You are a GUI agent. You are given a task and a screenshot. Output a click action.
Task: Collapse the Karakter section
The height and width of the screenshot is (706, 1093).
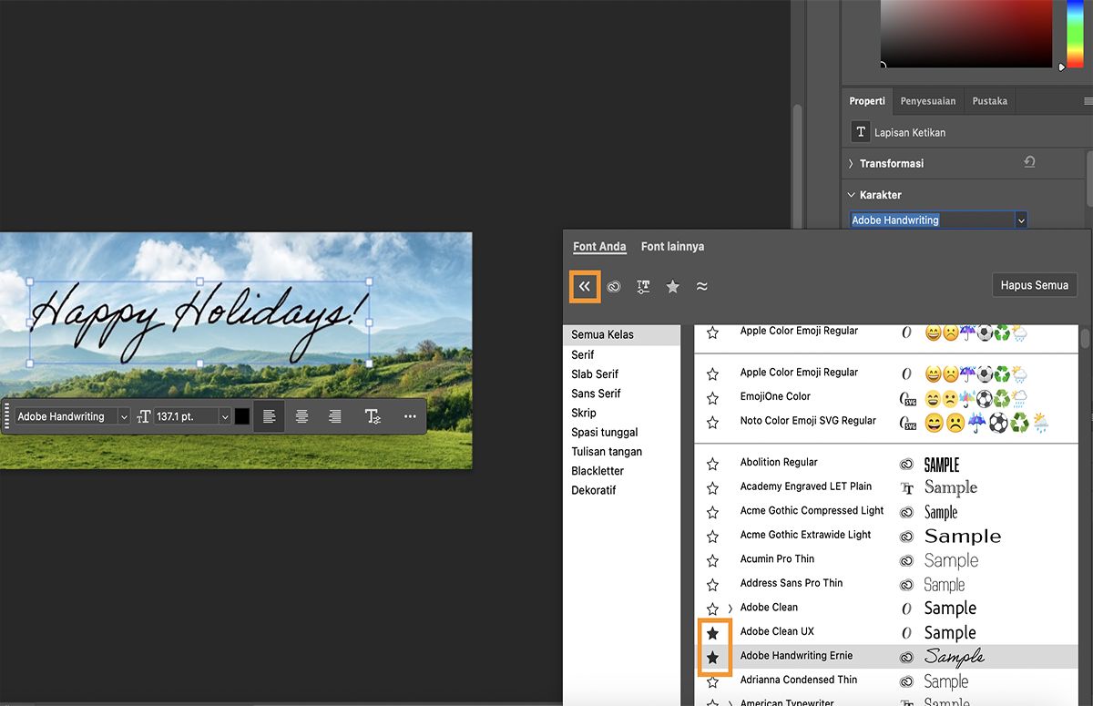click(x=851, y=194)
